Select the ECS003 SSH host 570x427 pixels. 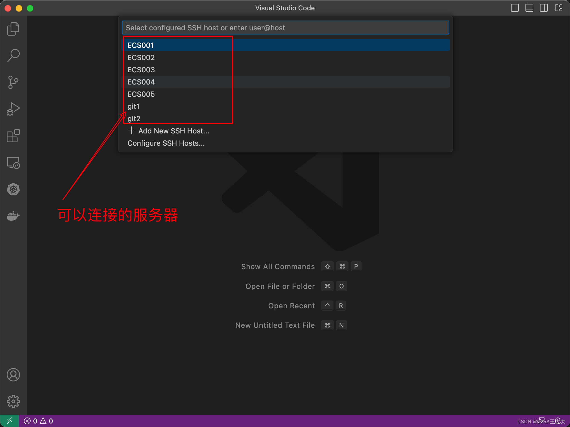click(x=286, y=69)
